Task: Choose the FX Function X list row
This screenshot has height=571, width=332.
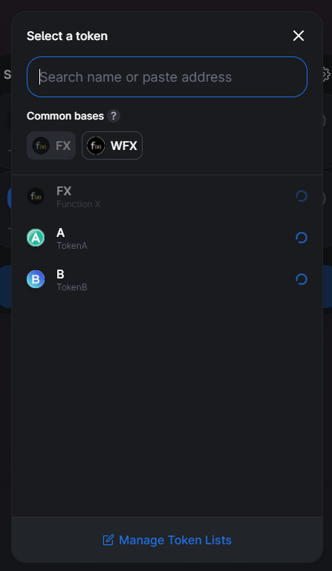Action: 167,196
